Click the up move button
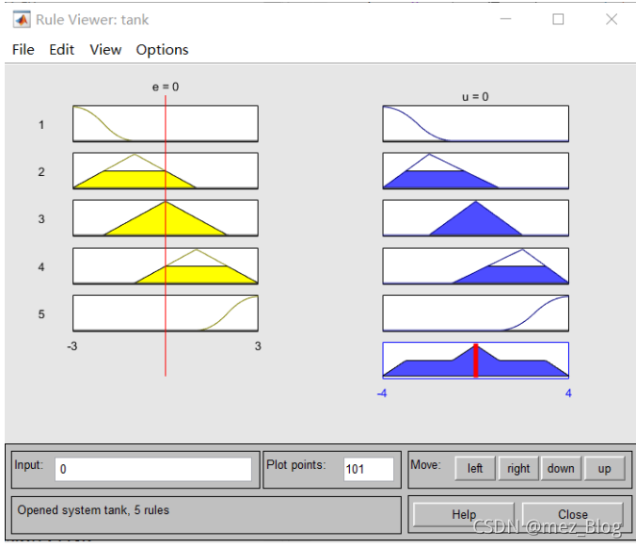The width and height of the screenshot is (636, 547). pos(604,468)
